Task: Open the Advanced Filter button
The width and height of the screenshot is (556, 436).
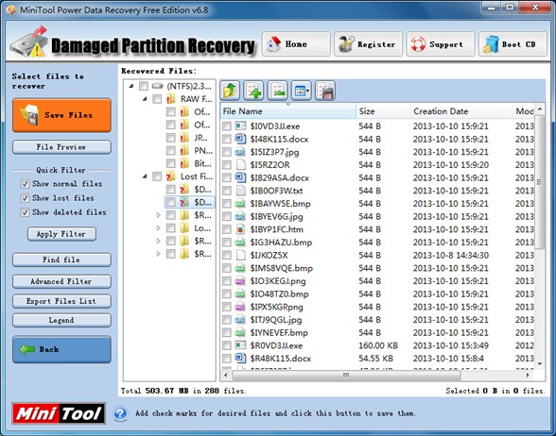Action: point(61,281)
